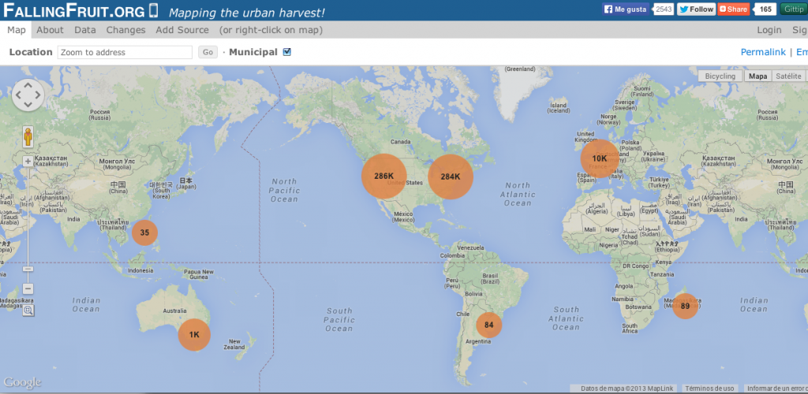Open the 284K cluster in eastern United States
This screenshot has height=394, width=808.
tap(450, 177)
